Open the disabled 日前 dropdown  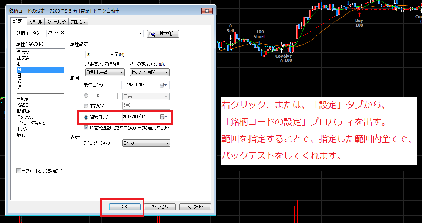click(x=145, y=96)
